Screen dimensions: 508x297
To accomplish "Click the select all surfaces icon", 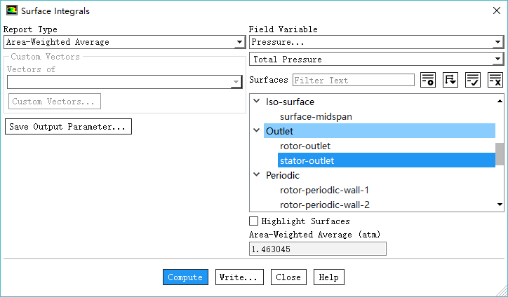I will (473, 80).
